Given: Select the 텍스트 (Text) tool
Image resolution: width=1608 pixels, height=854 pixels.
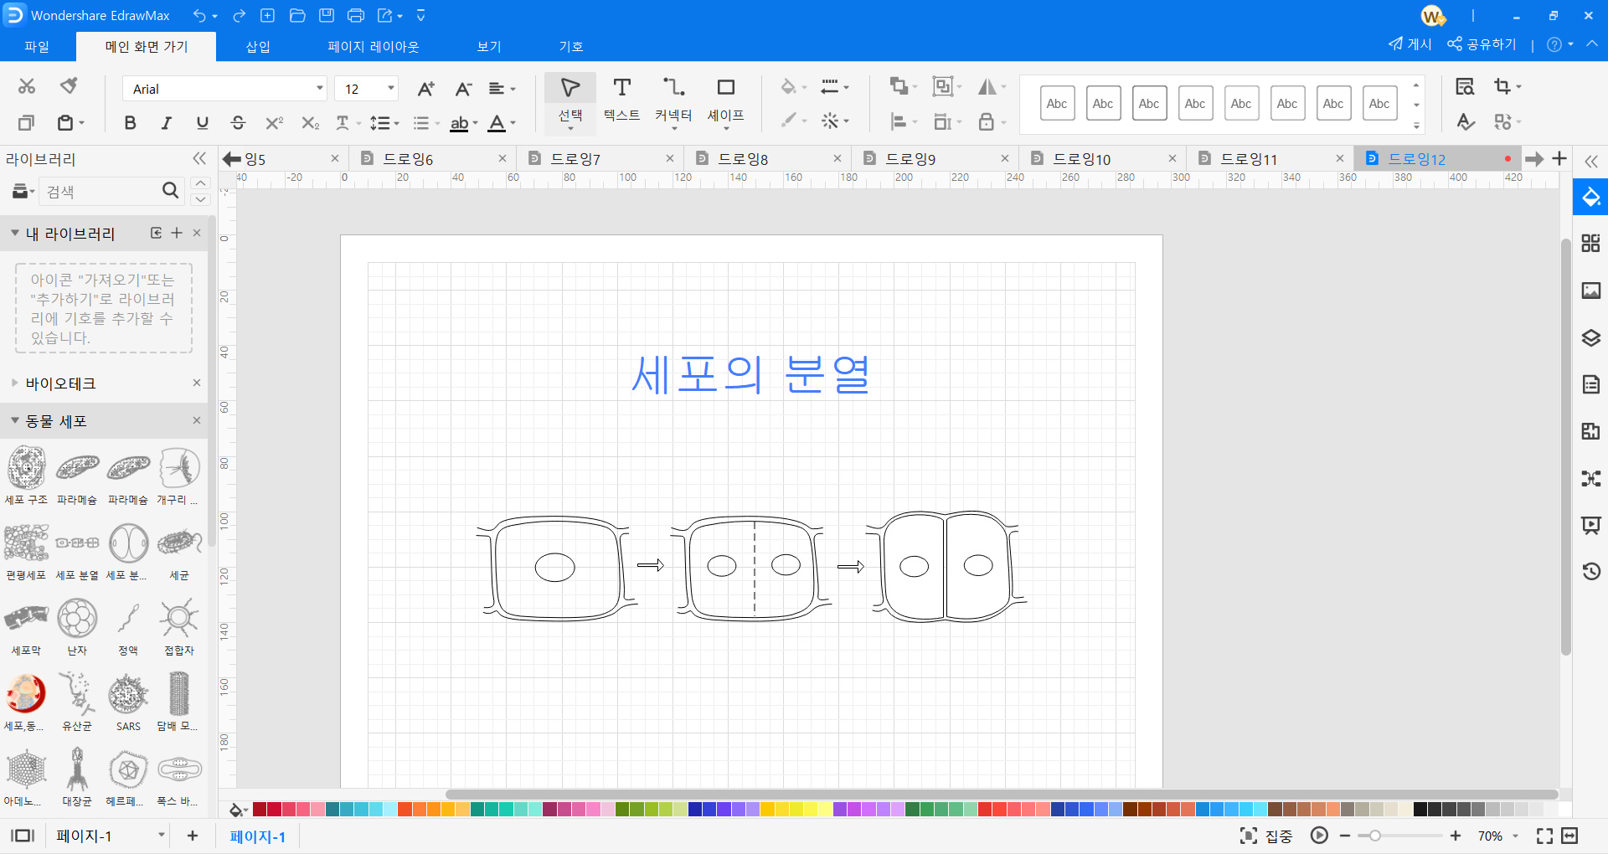Looking at the screenshot, I should coord(621,99).
